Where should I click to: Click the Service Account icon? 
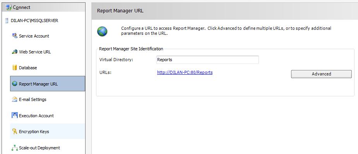15,36
